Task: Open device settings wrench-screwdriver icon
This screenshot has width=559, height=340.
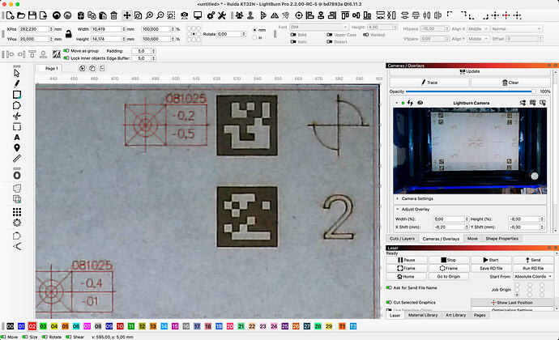Action: click(222, 15)
